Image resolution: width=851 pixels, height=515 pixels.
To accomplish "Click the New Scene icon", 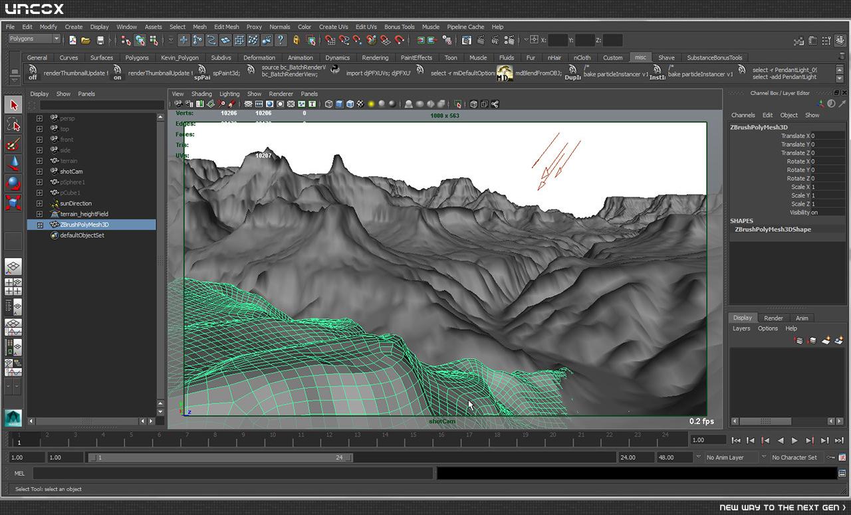I will (x=72, y=40).
